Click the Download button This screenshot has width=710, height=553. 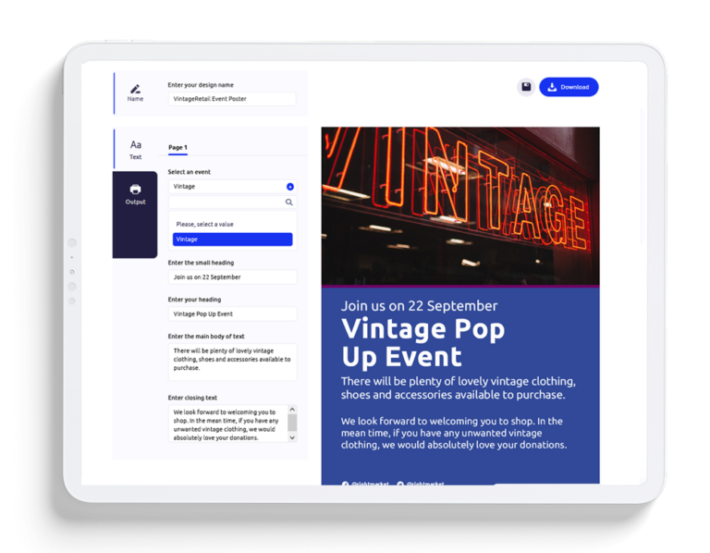click(x=569, y=87)
